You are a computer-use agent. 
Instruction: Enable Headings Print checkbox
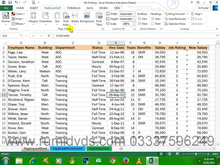coord(153,24)
